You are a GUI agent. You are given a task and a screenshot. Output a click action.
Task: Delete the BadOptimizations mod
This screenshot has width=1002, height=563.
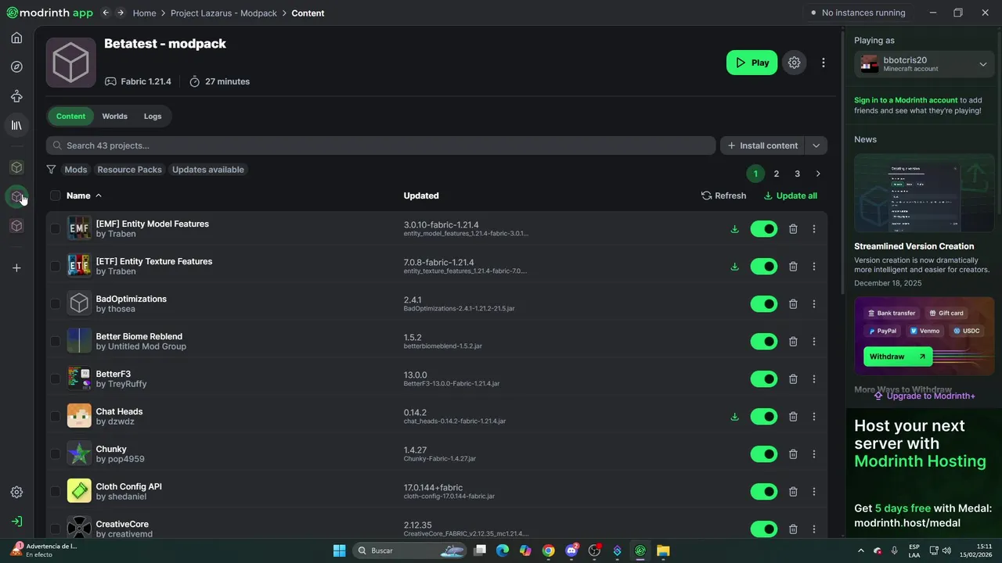point(793,304)
